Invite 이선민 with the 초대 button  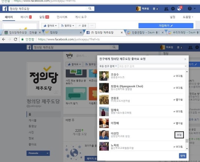179,135
